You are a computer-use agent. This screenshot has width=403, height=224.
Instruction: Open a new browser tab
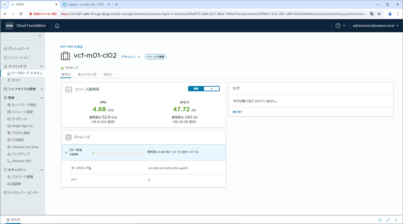coord(117,4)
